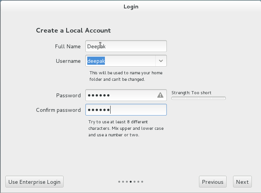261x193 pixels.
Task: Go back with the Previous button
Action: pos(212,182)
